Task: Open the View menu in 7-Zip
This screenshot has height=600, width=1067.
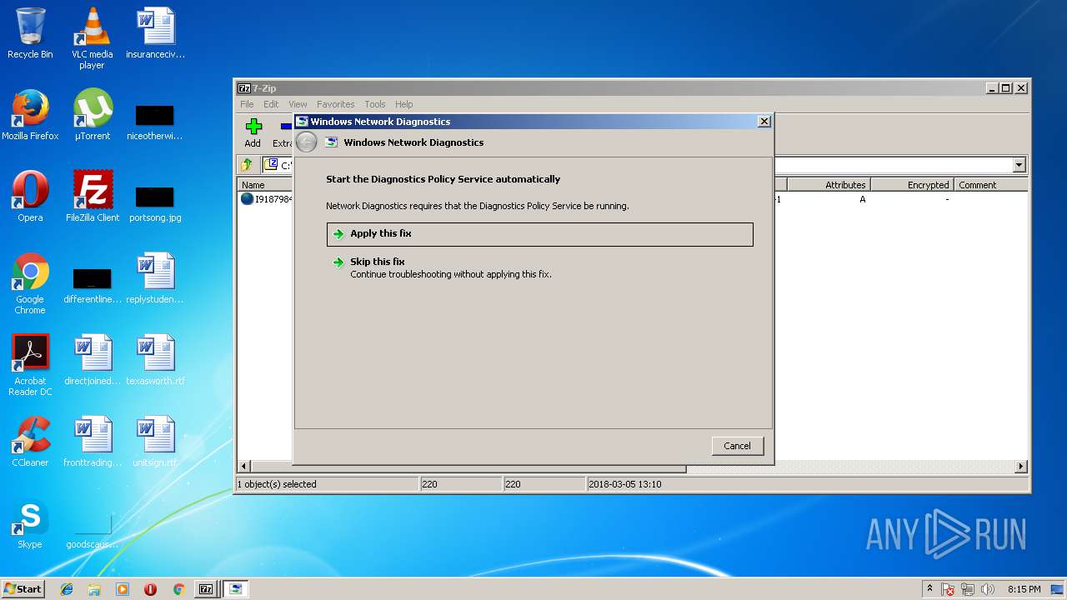Action: tap(298, 104)
